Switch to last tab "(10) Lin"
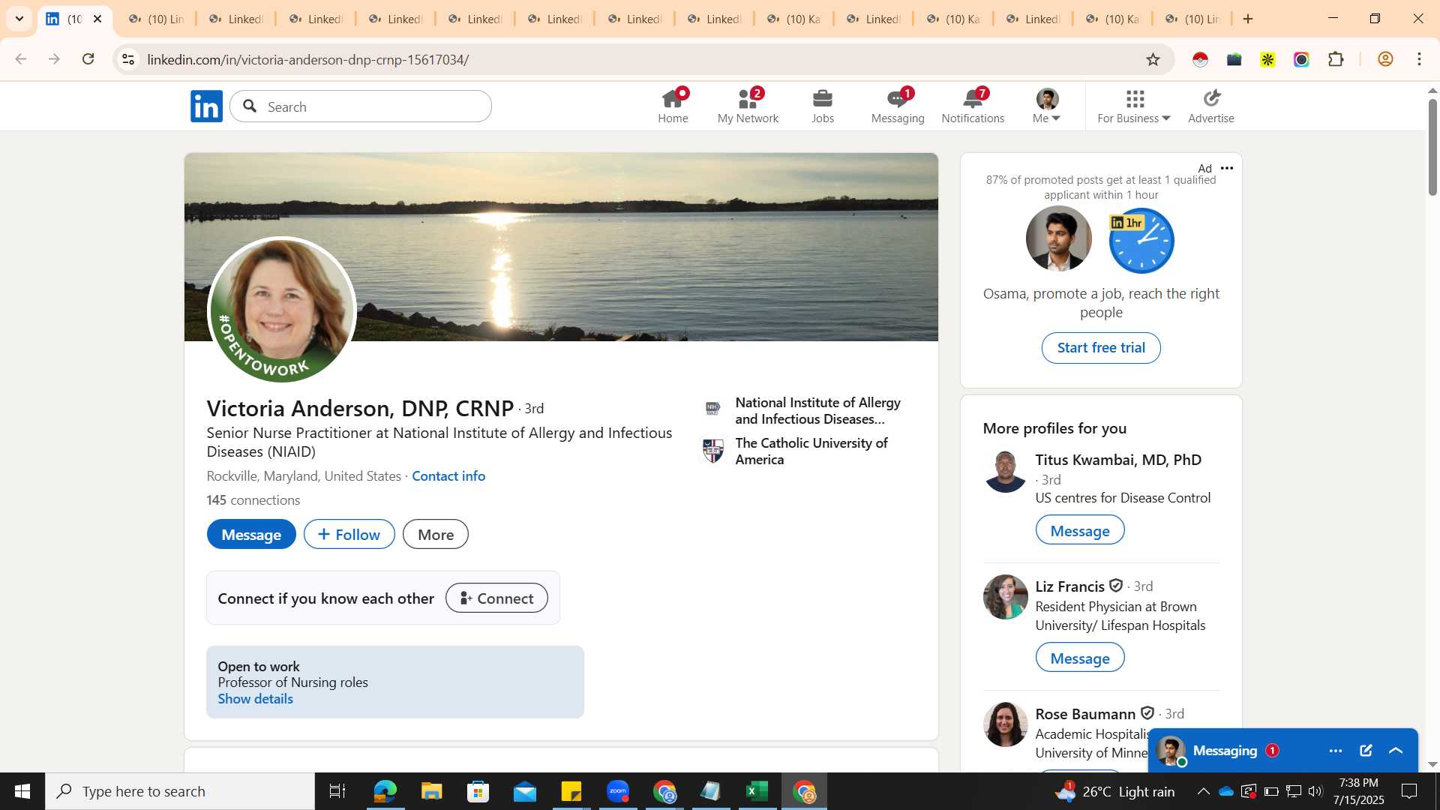 click(1192, 19)
